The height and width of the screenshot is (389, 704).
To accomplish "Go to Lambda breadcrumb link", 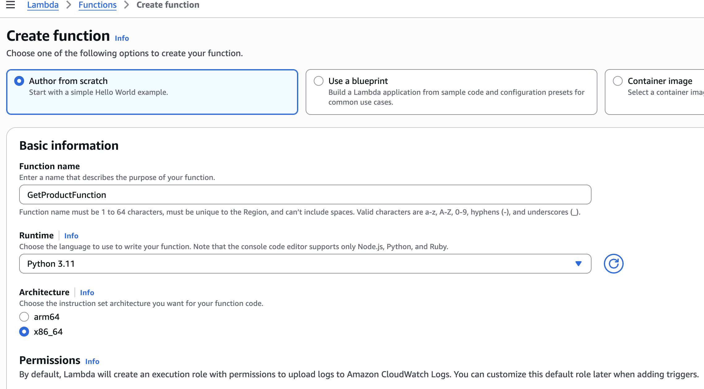I will [x=43, y=5].
